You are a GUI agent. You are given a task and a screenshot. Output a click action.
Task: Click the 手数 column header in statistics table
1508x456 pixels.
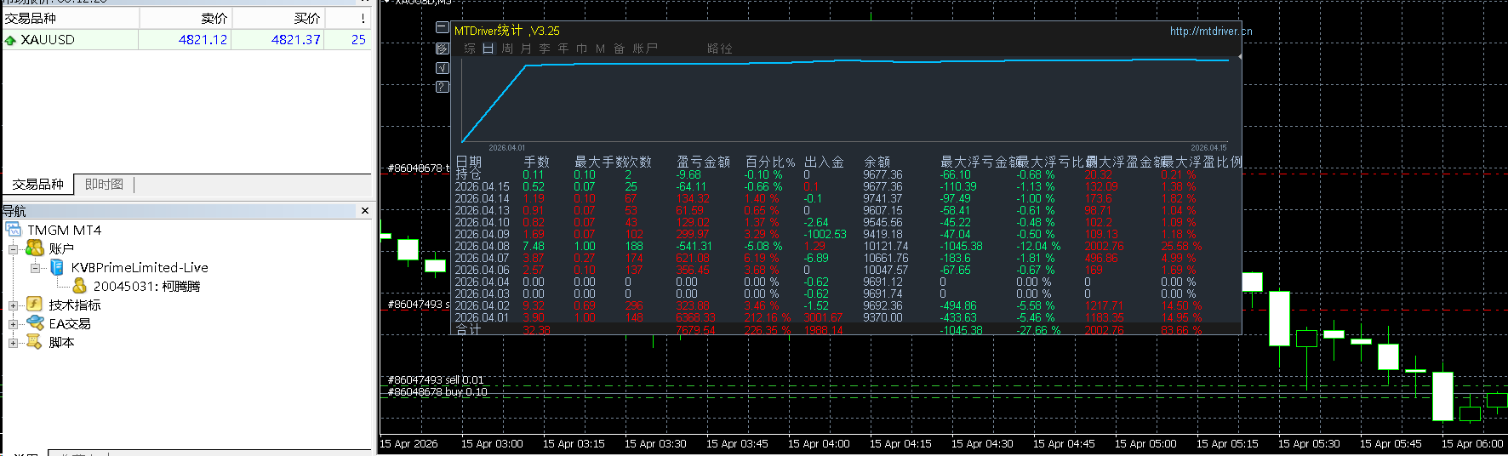pyautogui.click(x=536, y=162)
